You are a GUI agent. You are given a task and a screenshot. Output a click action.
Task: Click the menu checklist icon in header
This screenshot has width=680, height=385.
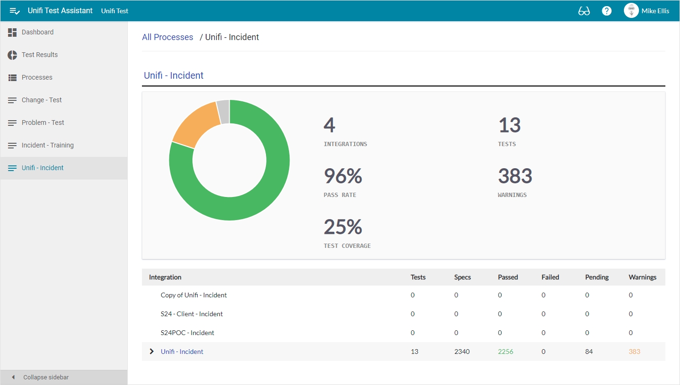15,11
